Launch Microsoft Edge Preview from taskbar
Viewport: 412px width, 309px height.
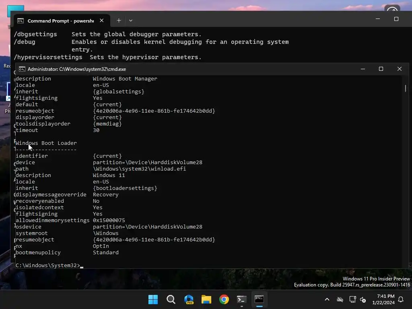point(189,299)
